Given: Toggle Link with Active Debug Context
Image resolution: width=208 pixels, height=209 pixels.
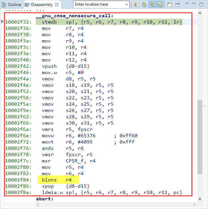Looking at the screenshot, I should pyautogui.click(x=152, y=5).
